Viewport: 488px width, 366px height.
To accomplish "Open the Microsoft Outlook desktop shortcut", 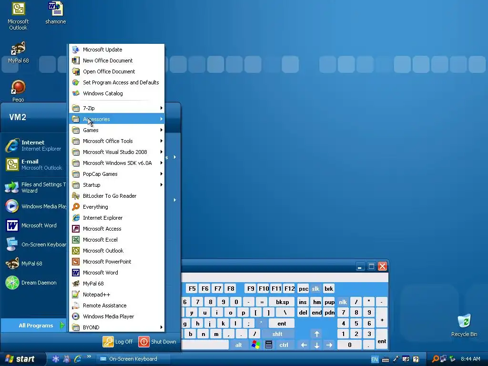I will pos(18,16).
